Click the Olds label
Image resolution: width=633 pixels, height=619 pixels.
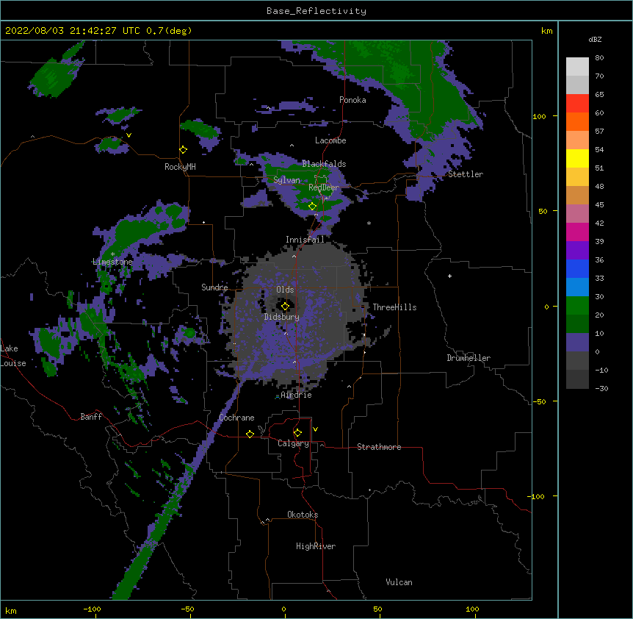(x=285, y=290)
